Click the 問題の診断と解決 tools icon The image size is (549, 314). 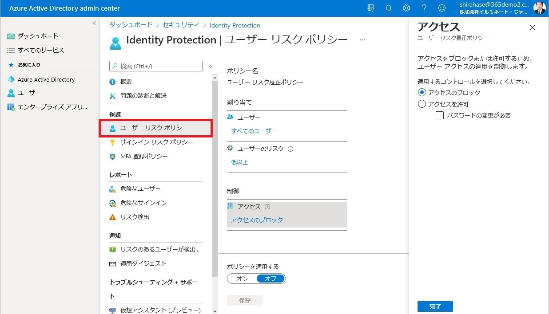pyautogui.click(x=112, y=96)
